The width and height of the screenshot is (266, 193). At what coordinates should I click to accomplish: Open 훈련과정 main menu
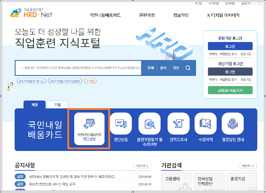click(147, 15)
